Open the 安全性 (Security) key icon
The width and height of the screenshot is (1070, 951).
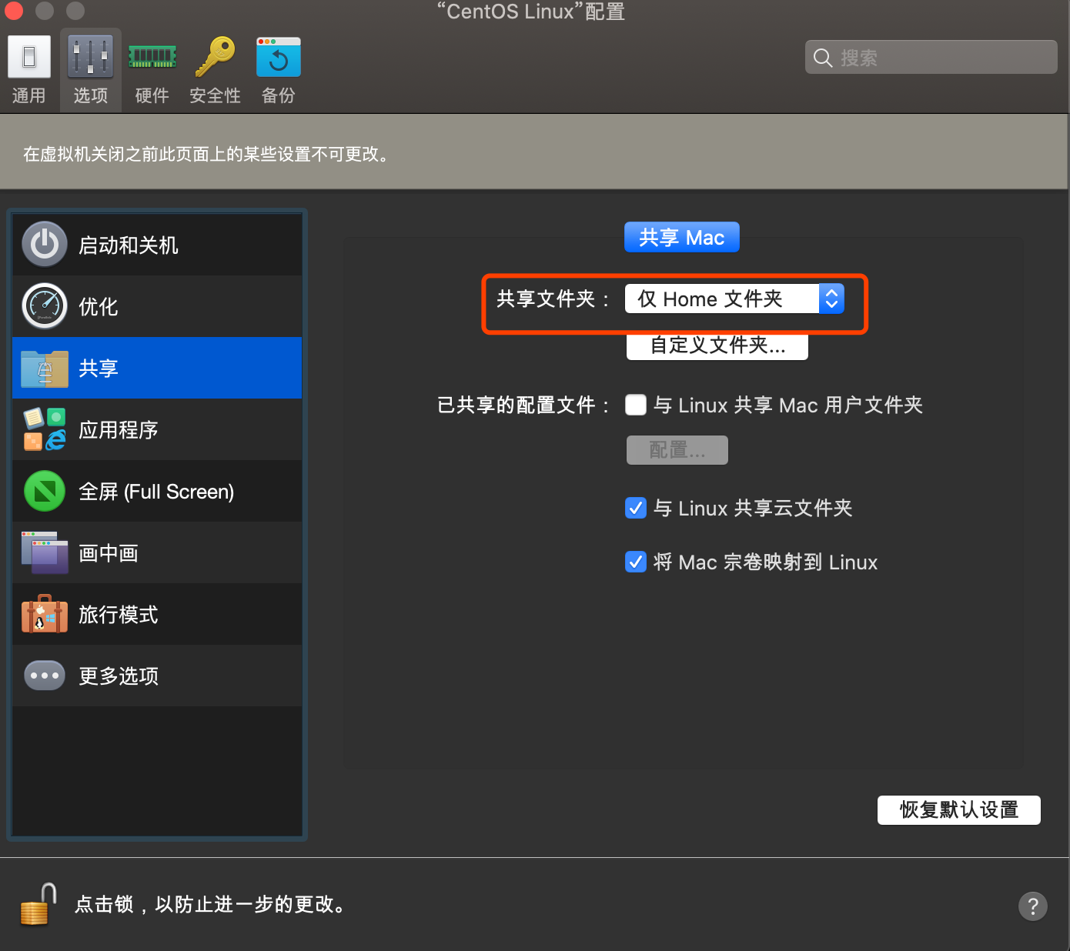pos(215,57)
